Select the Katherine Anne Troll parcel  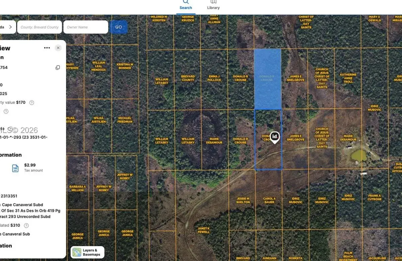point(348,78)
